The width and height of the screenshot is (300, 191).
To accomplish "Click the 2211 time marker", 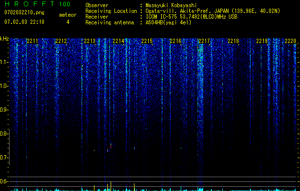I will point(32,41).
